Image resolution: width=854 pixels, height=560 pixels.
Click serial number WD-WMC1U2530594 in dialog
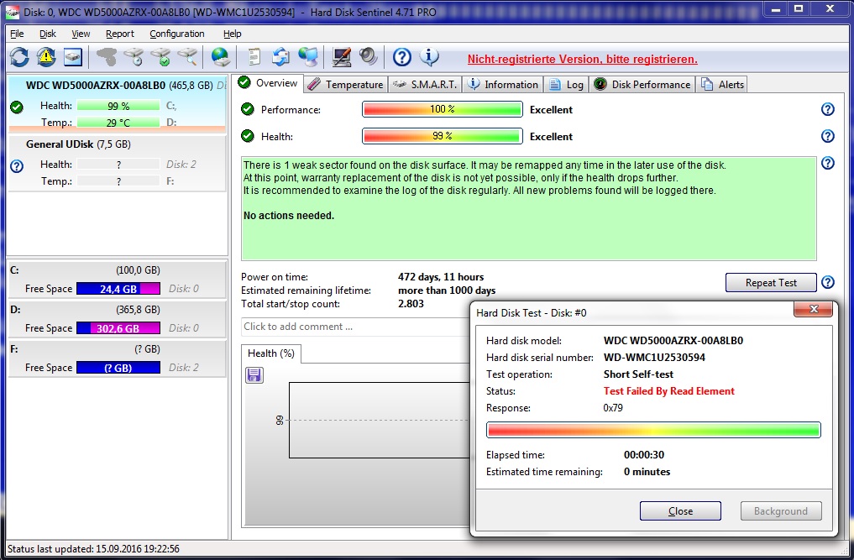(654, 358)
